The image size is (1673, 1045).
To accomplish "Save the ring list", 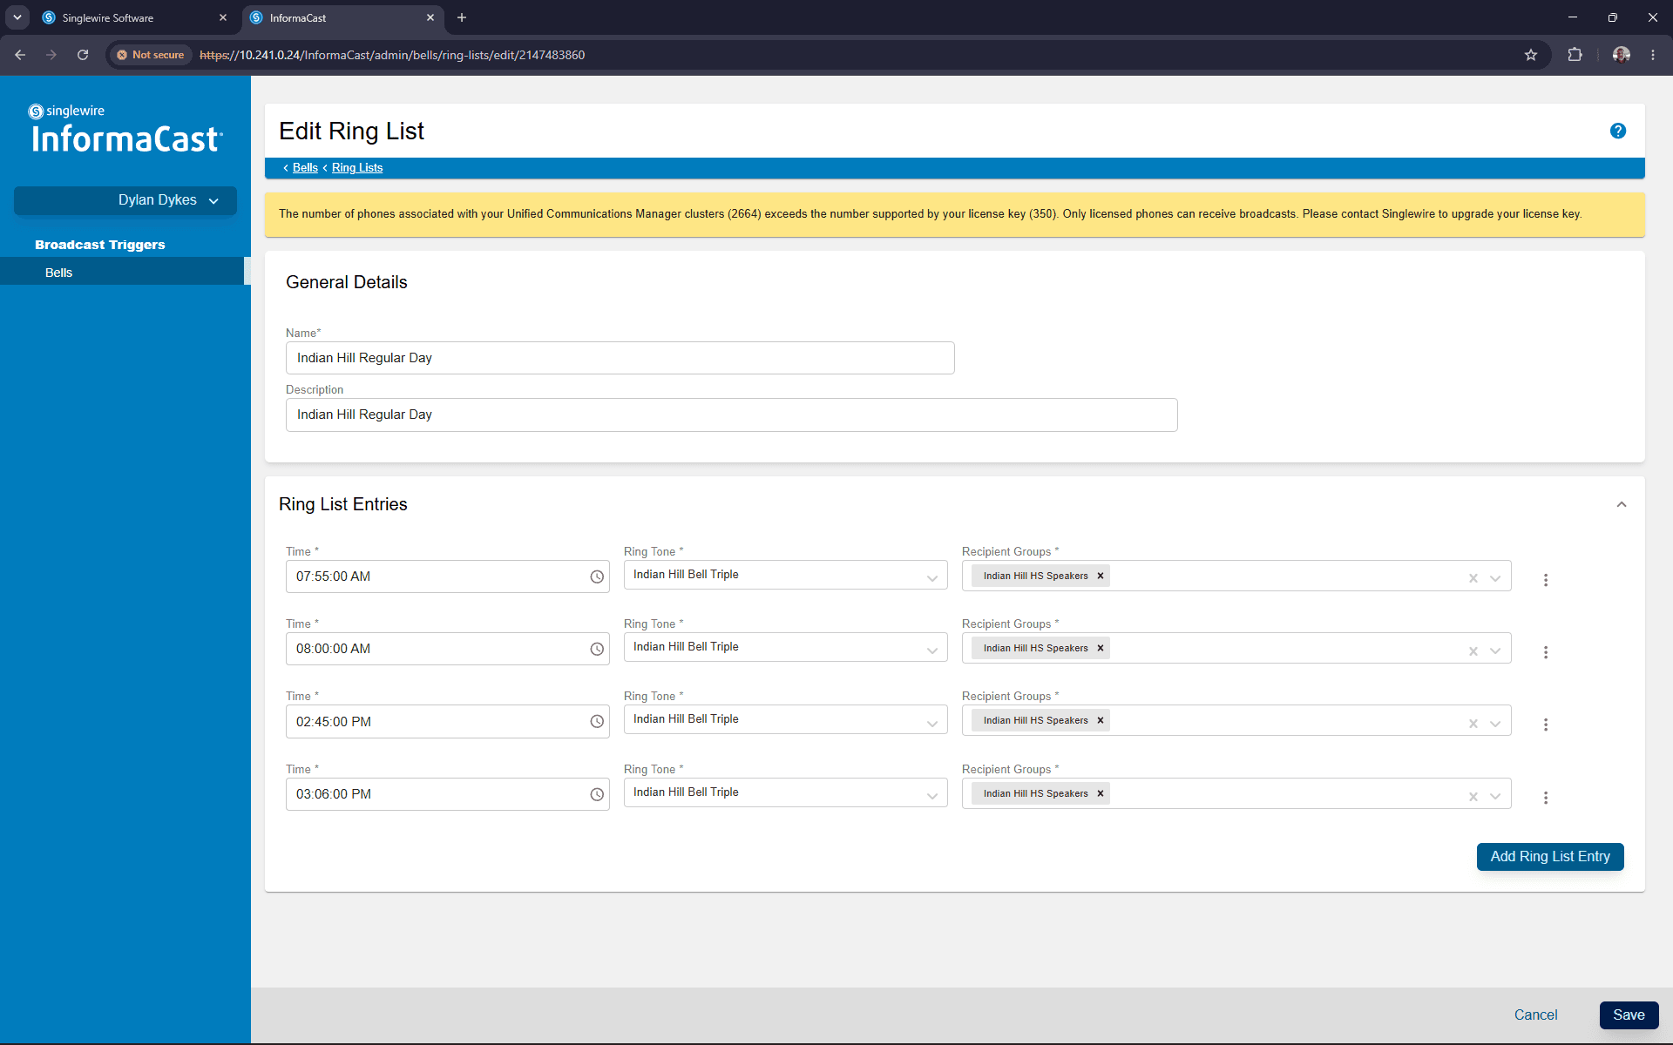I will tap(1629, 1015).
